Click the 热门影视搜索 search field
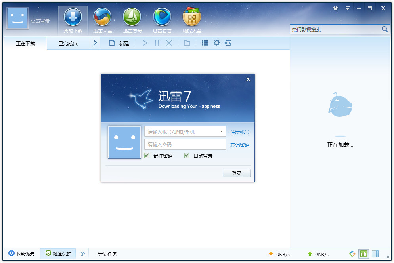Viewport: 394px width, 263px height. click(x=335, y=29)
